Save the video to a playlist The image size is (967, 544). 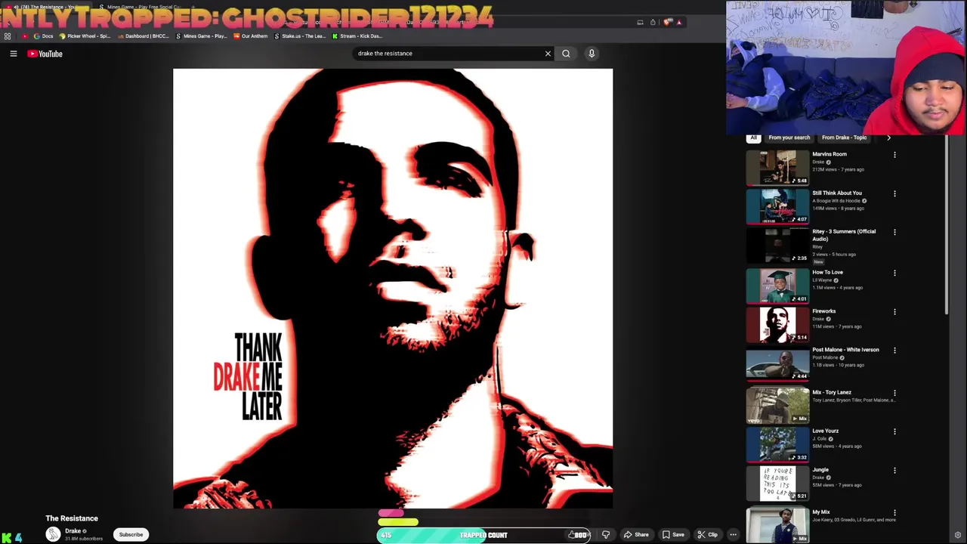click(673, 535)
